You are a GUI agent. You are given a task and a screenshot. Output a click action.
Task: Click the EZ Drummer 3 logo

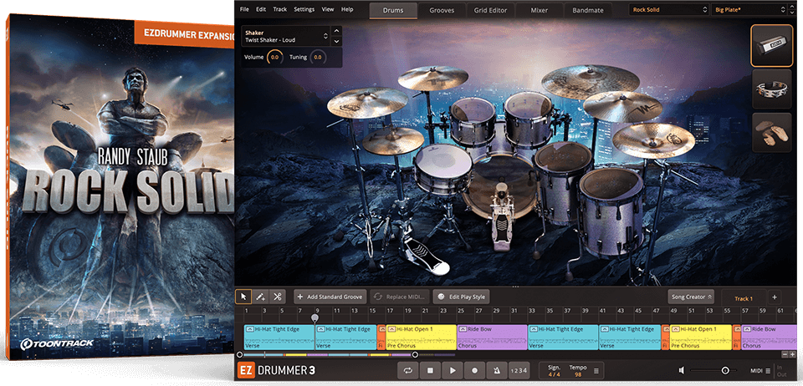coord(277,371)
